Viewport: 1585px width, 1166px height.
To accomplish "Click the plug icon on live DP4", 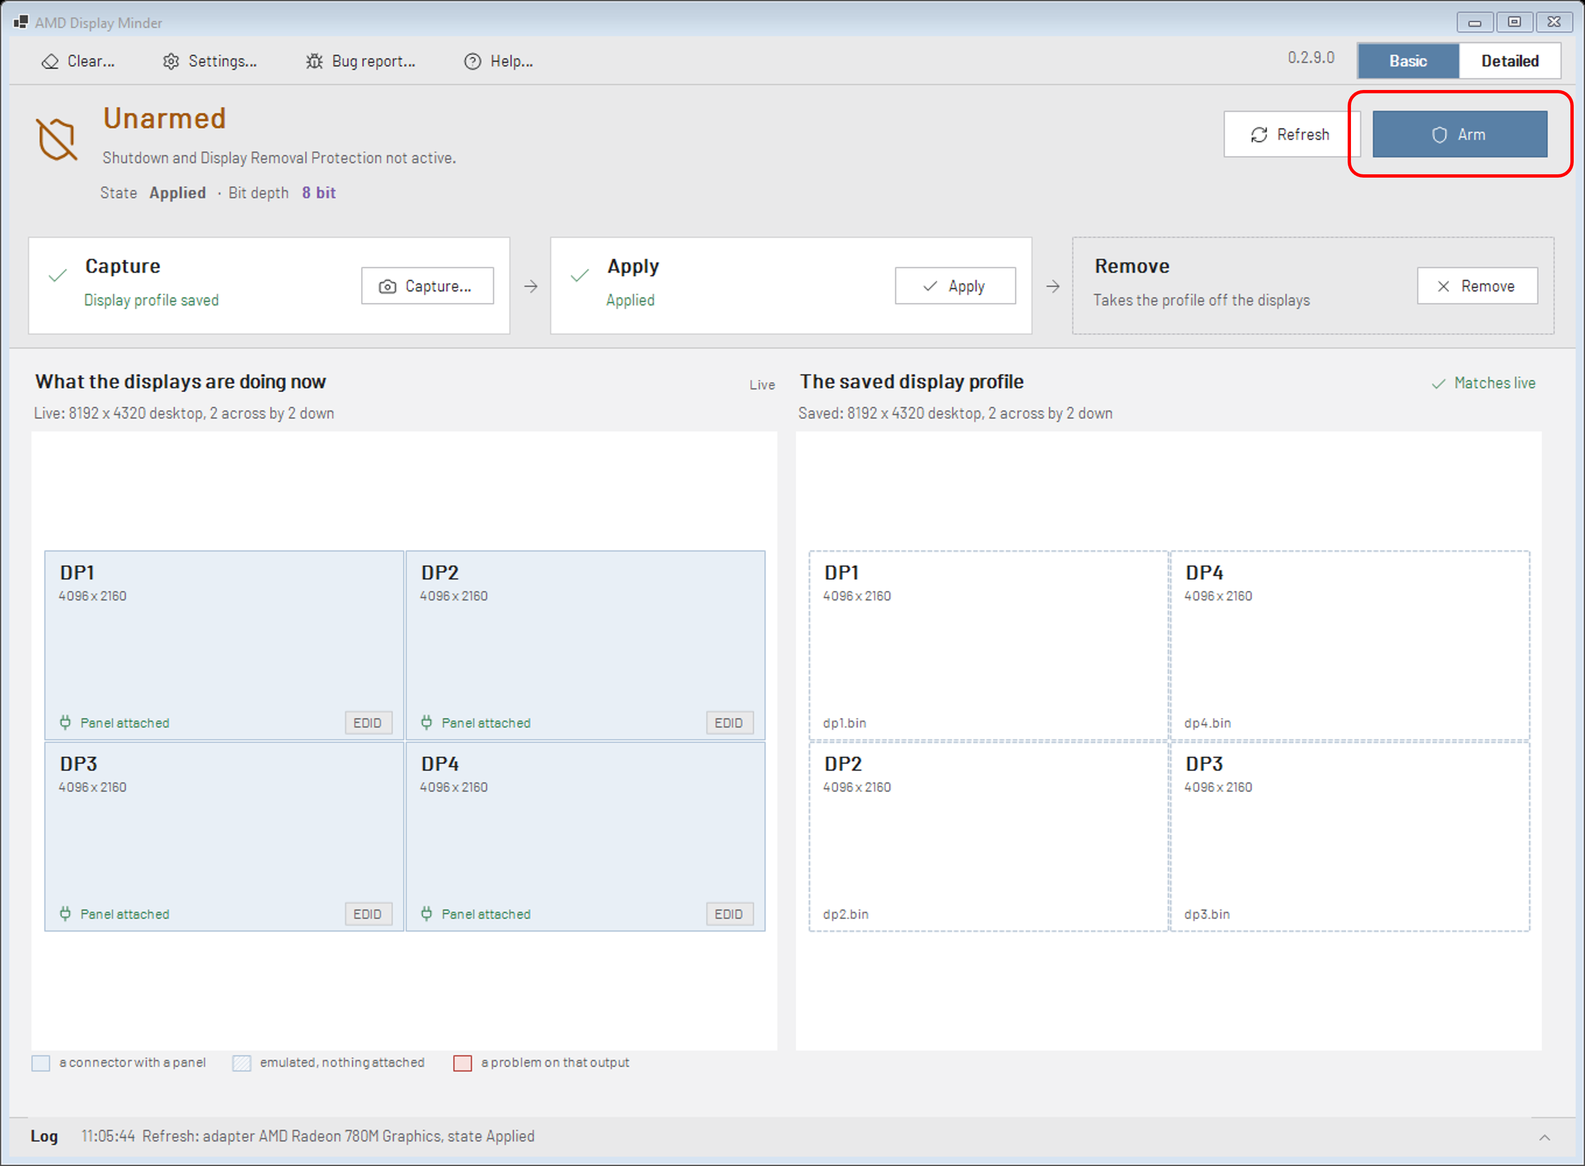I will click(427, 914).
